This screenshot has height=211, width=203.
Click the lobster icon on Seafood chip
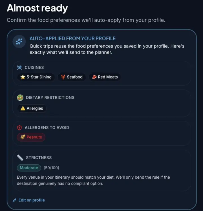click(63, 77)
